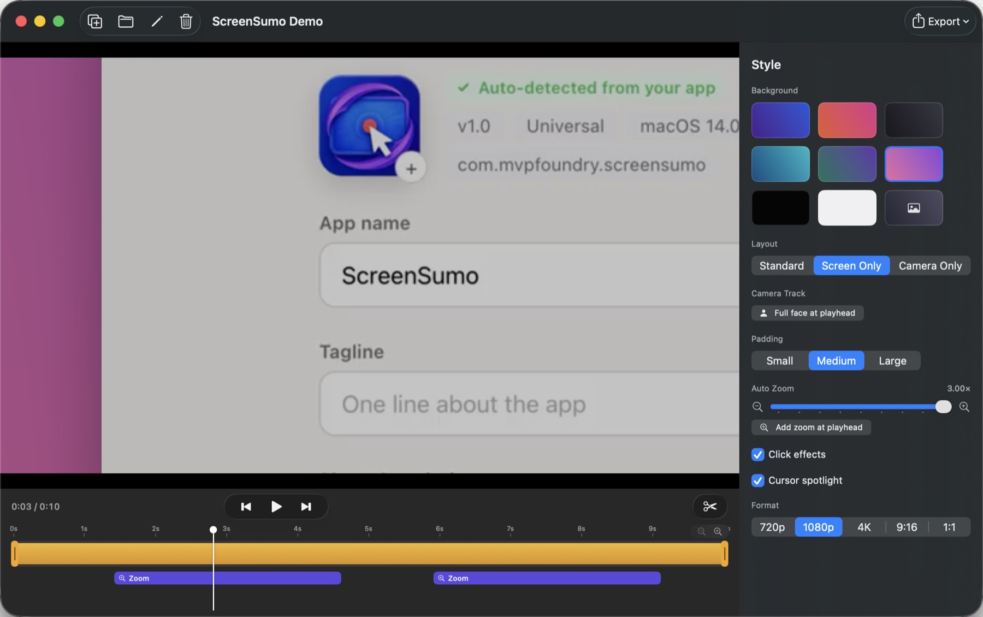Select 1080p format

click(x=818, y=527)
